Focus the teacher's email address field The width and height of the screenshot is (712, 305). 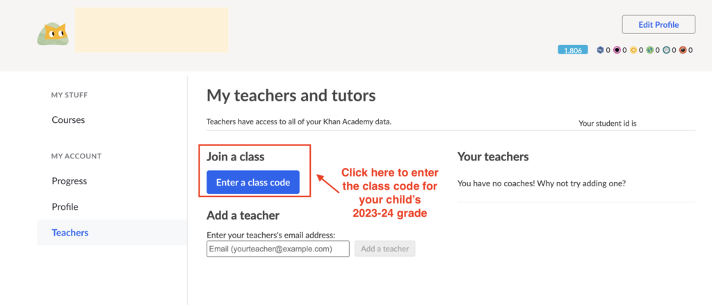pos(278,249)
